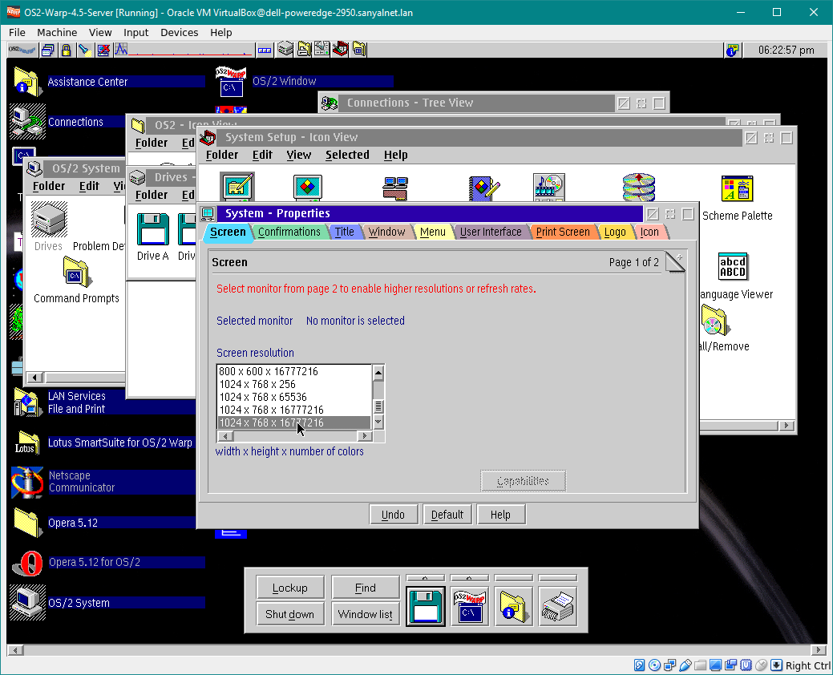Open Drives icon in OS/2 System window

click(x=49, y=219)
